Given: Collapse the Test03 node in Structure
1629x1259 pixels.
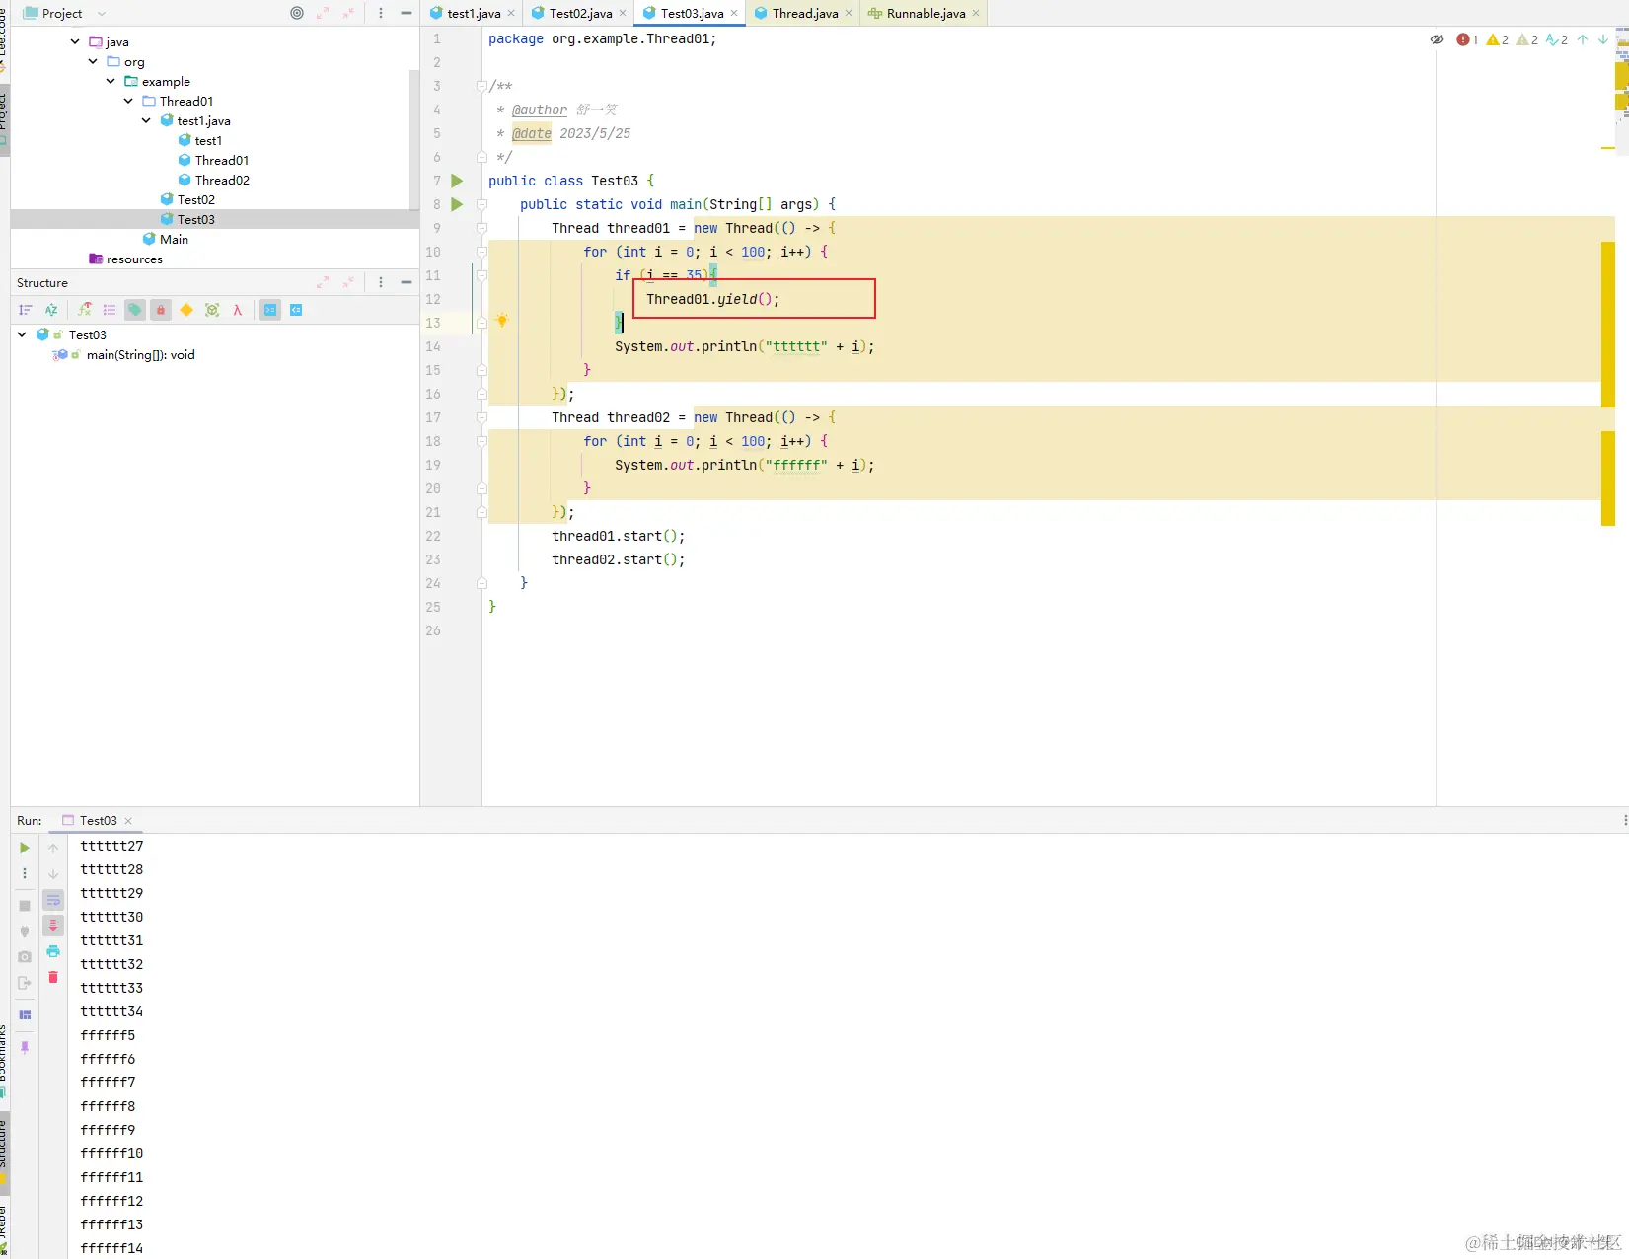Looking at the screenshot, I should [x=22, y=334].
